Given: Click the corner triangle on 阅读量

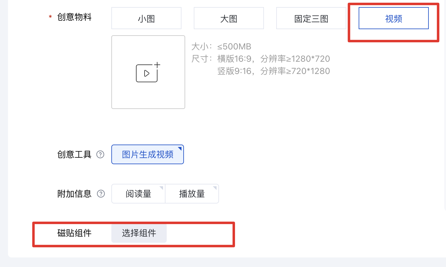Looking at the screenshot, I should point(161,188).
